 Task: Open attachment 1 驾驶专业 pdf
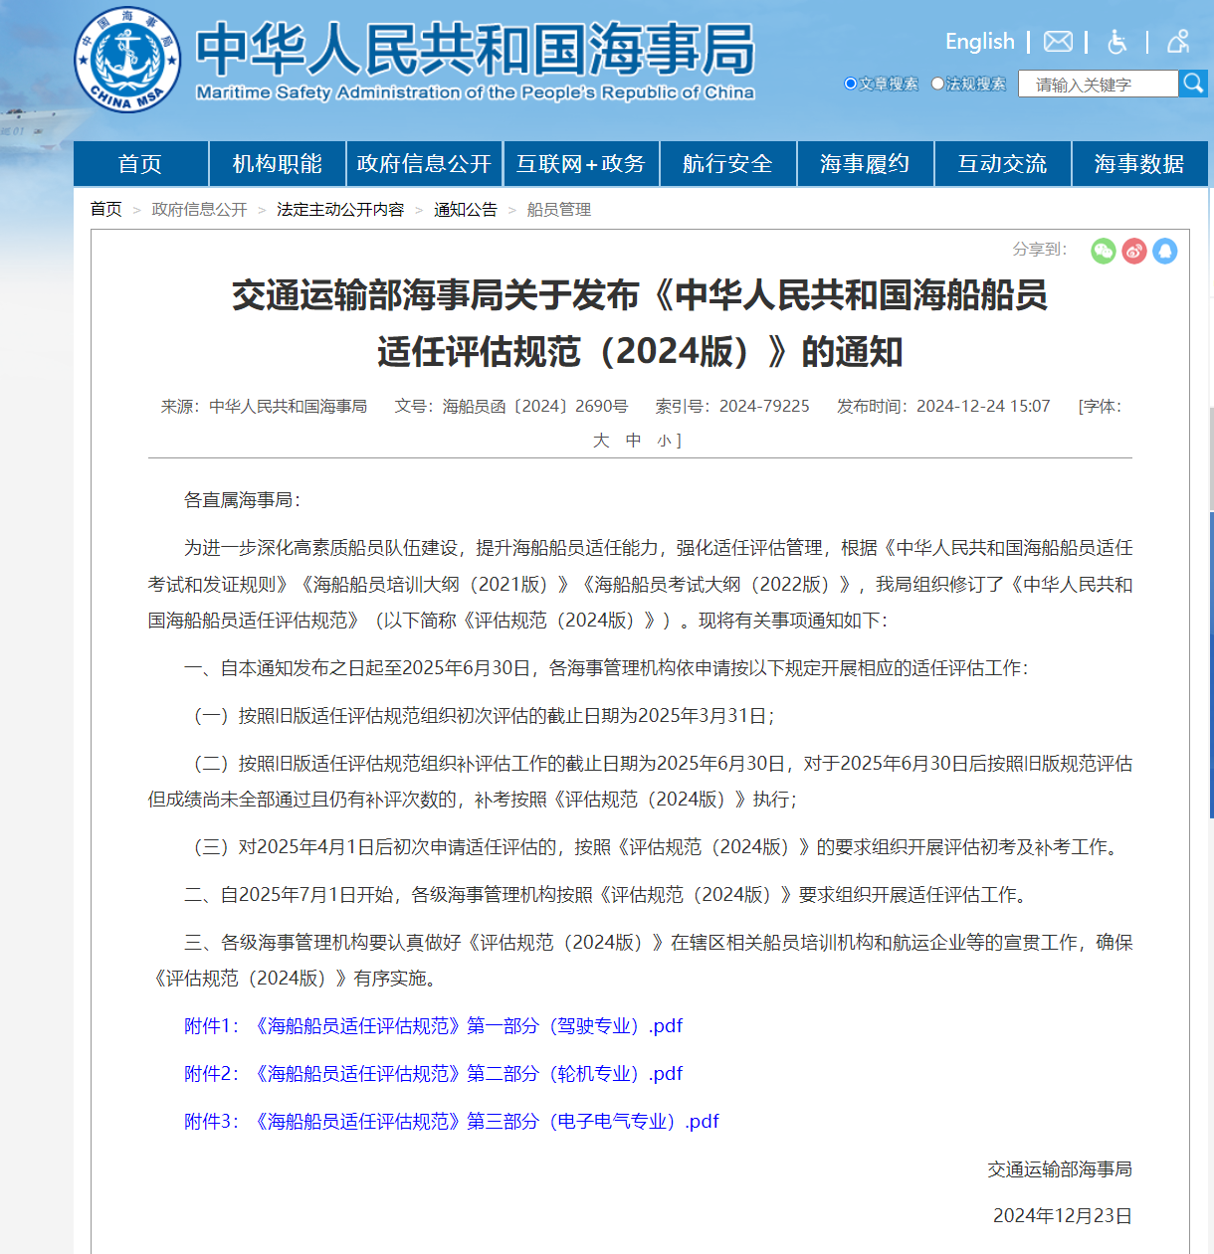(434, 1025)
